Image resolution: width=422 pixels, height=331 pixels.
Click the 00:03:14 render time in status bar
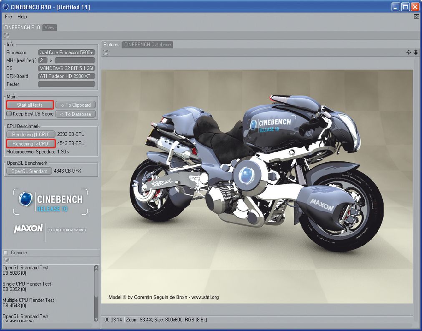[x=113, y=320]
